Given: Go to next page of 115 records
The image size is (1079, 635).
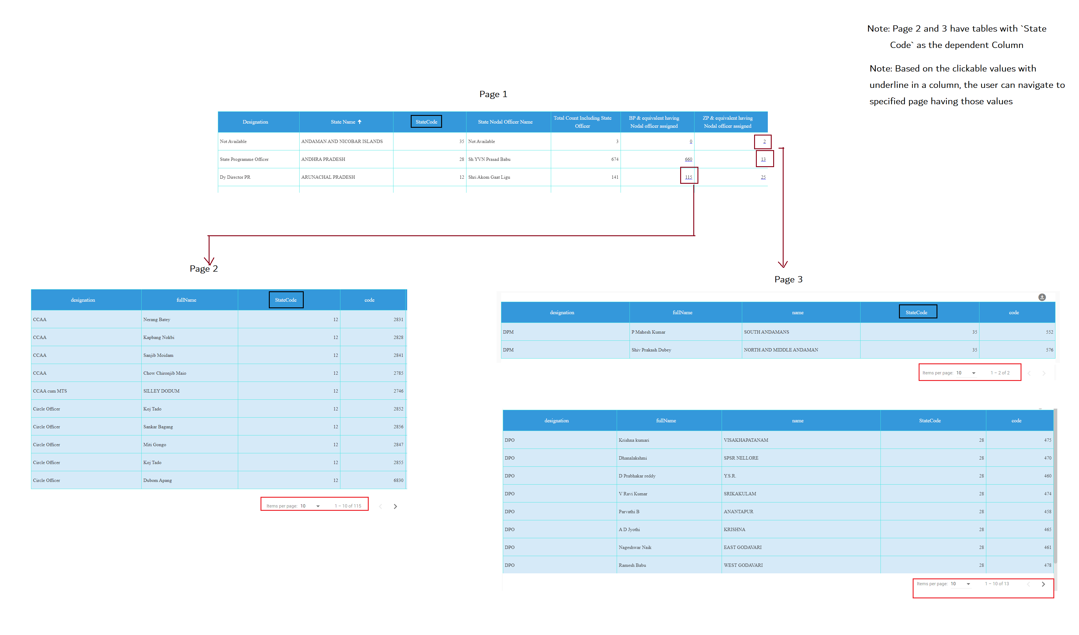Looking at the screenshot, I should click(395, 506).
